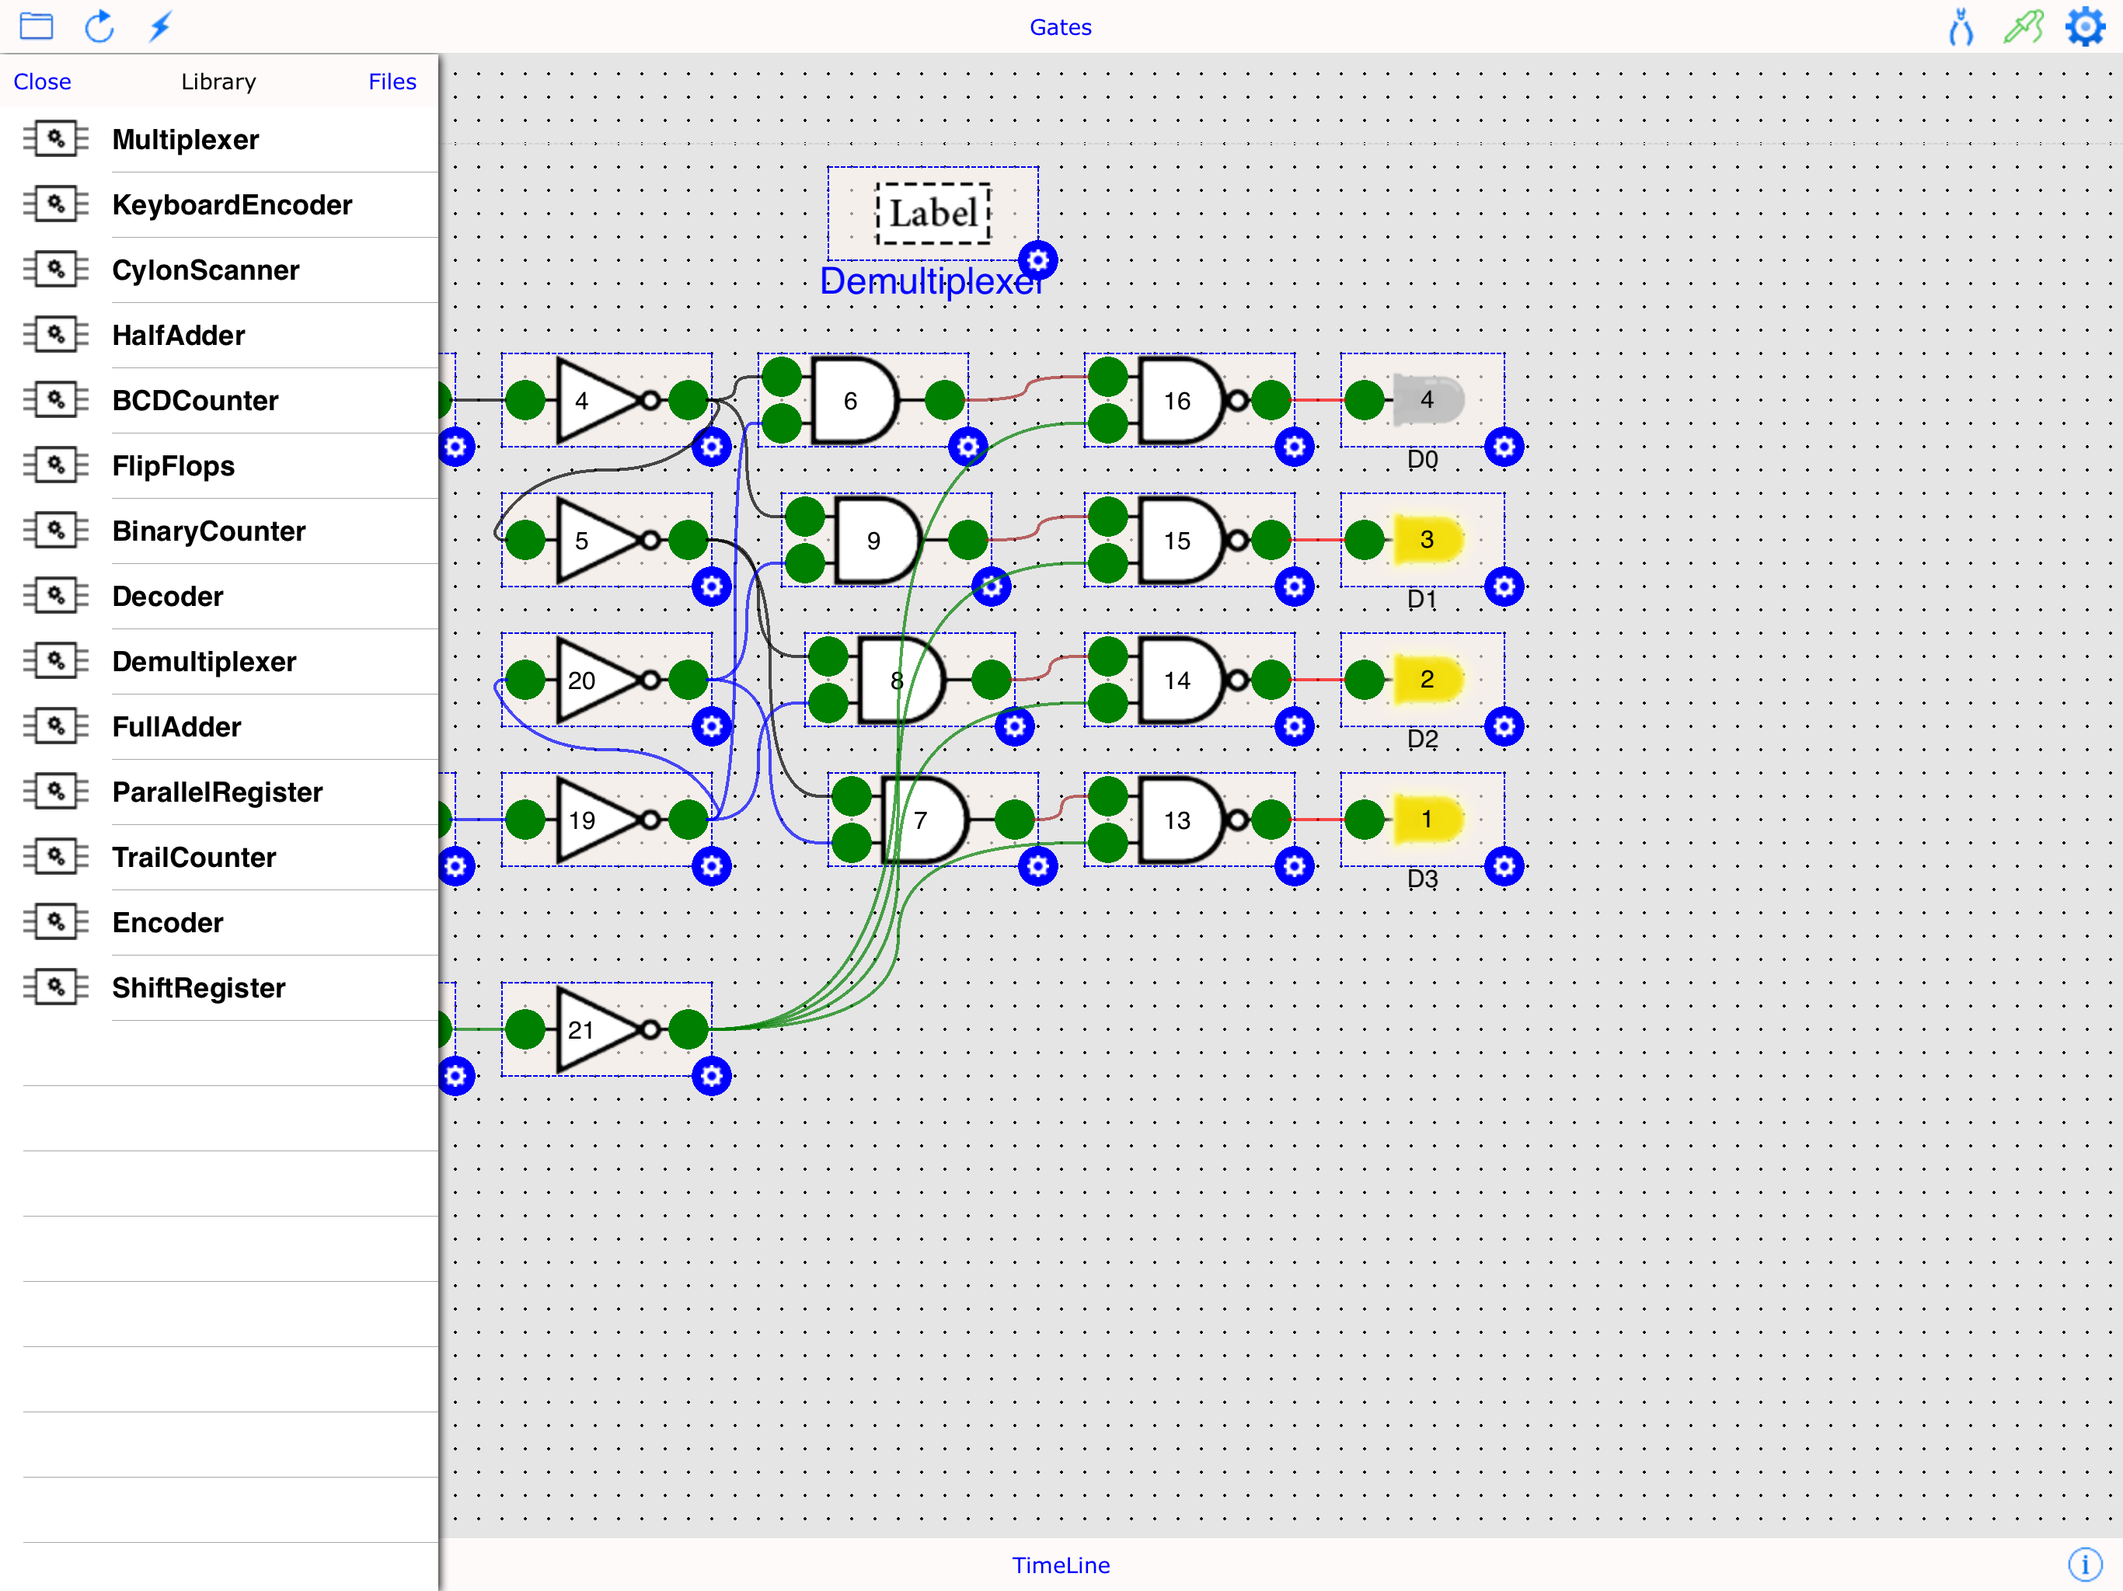Open settings gear of LED D1

[1504, 587]
